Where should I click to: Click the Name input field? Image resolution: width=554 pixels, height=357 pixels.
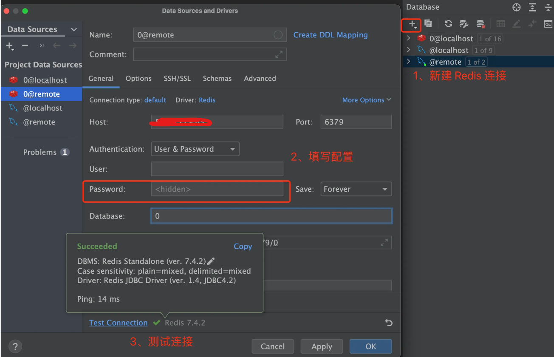click(209, 35)
